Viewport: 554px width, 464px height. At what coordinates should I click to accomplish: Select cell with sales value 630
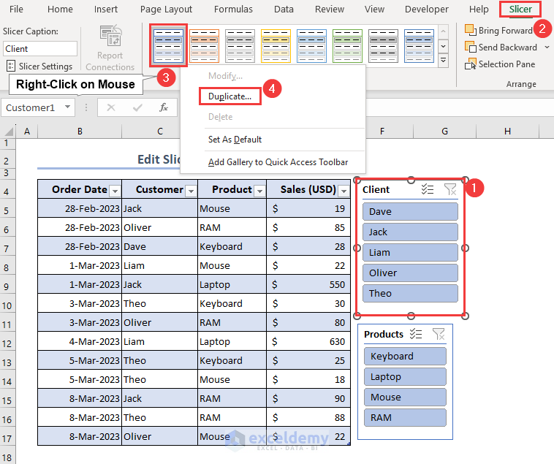tap(308, 341)
